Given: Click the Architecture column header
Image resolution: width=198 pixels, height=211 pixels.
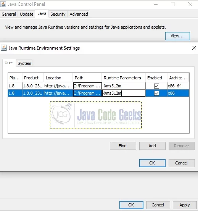Looking at the screenshot, I should click(178, 78).
